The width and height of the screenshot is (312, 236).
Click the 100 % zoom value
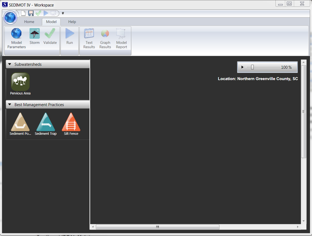(286, 67)
